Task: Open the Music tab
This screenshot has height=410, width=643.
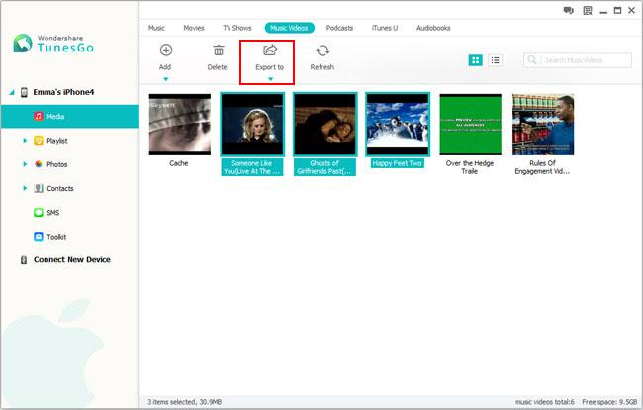Action: (x=156, y=28)
